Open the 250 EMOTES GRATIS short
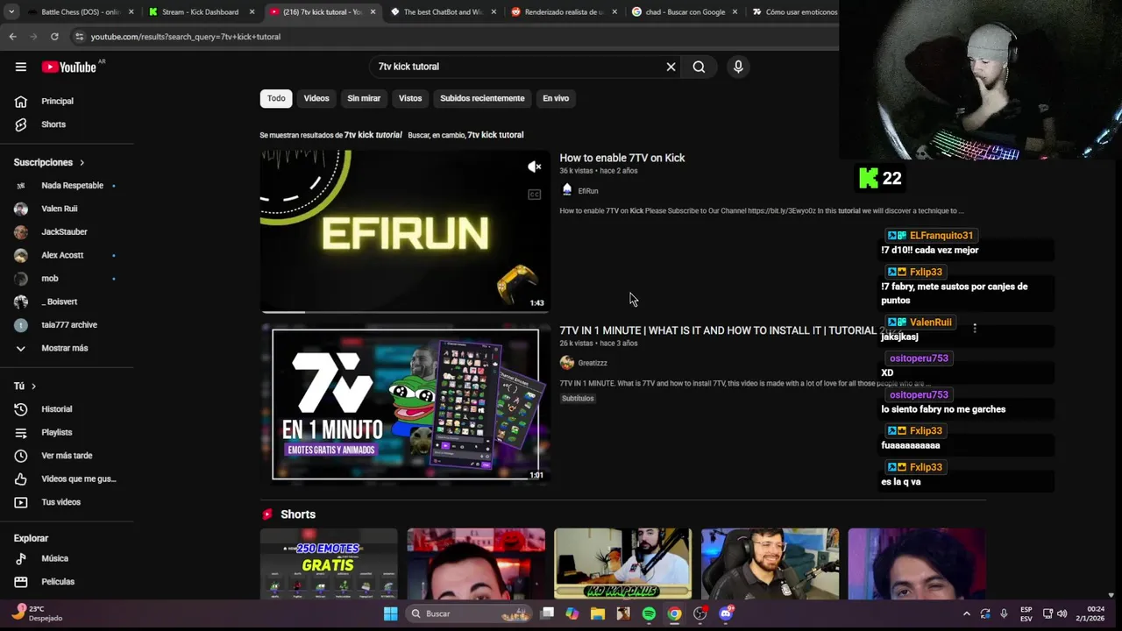This screenshot has width=1122, height=631. coord(329,564)
